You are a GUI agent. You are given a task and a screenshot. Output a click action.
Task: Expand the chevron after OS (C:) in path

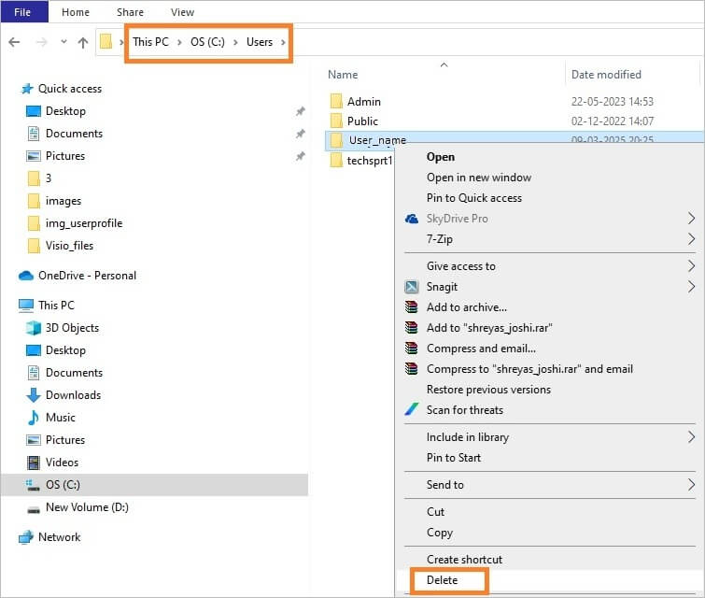(235, 42)
